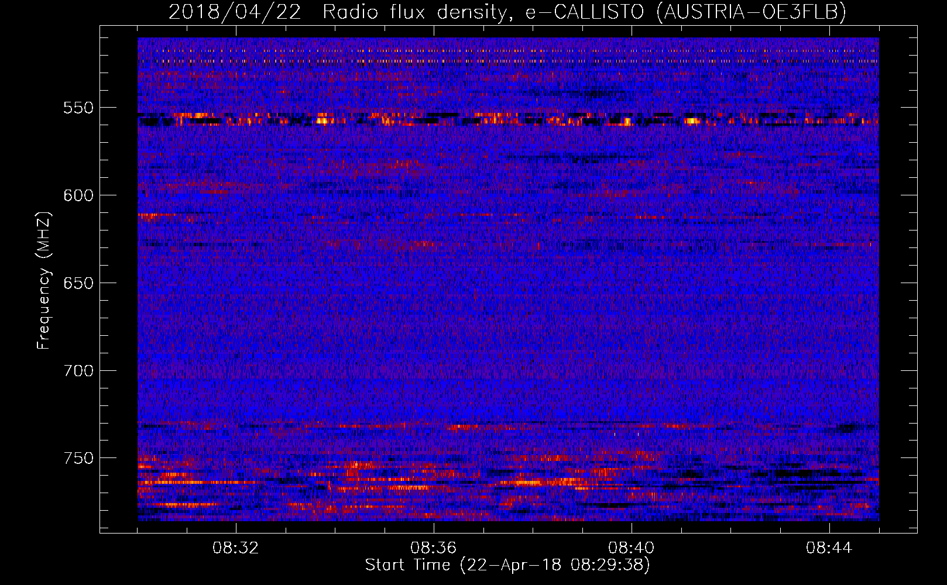Click the 08:32 time tick label
This screenshot has width=947, height=585.
(236, 548)
